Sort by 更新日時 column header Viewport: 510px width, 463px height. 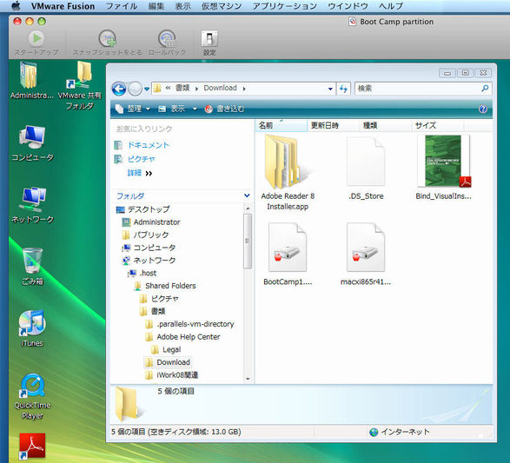334,125
